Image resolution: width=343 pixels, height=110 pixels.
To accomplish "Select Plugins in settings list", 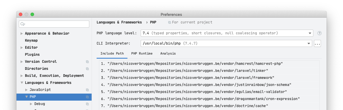I will pyautogui.click(x=32, y=55).
